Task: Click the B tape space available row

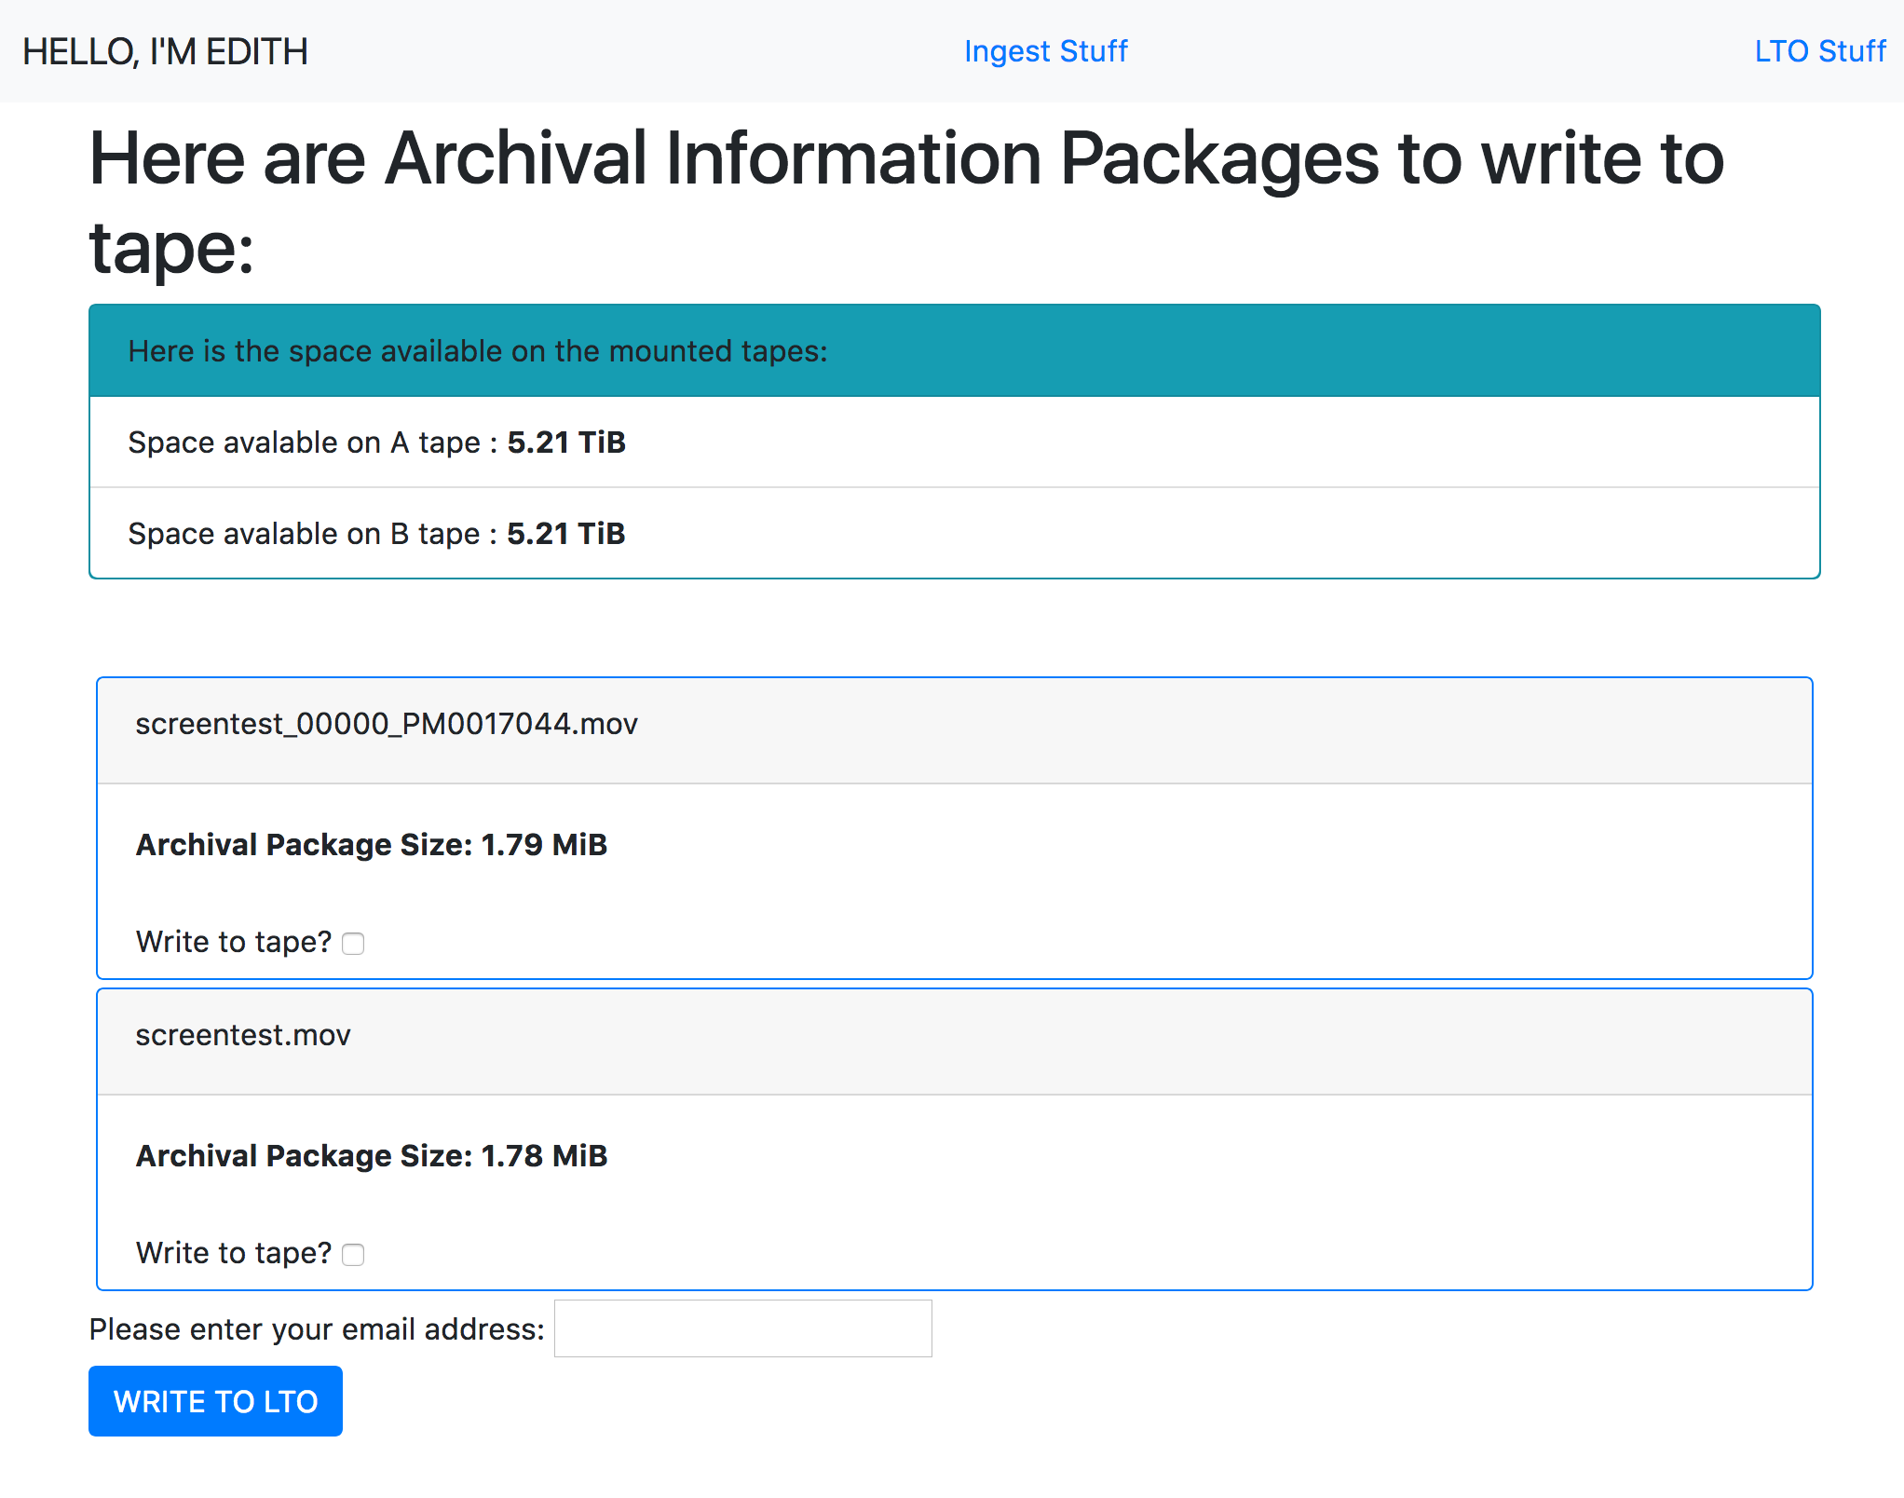Action: [x=954, y=533]
